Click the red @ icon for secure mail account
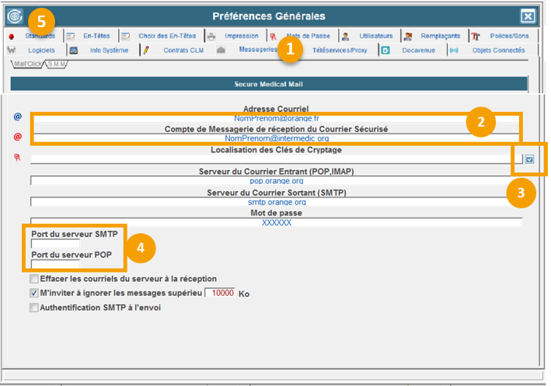Screen dimensions: 551x386 pyautogui.click(x=17, y=137)
